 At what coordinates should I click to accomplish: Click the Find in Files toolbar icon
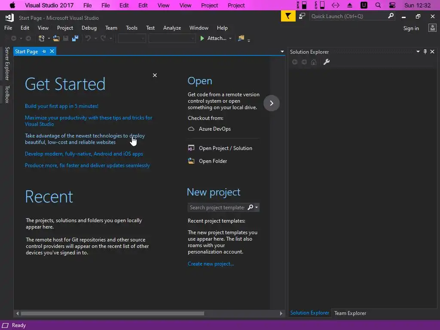click(241, 38)
